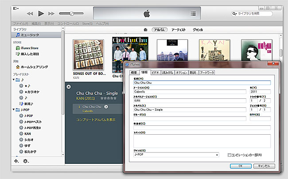Click the アーティスト field containing Cabrells

coord(190,92)
